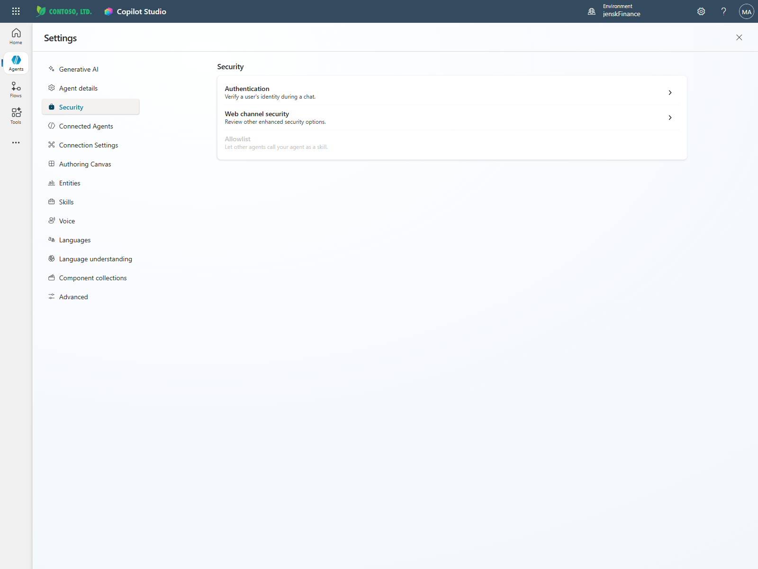Open the Authentication option

[x=452, y=92]
